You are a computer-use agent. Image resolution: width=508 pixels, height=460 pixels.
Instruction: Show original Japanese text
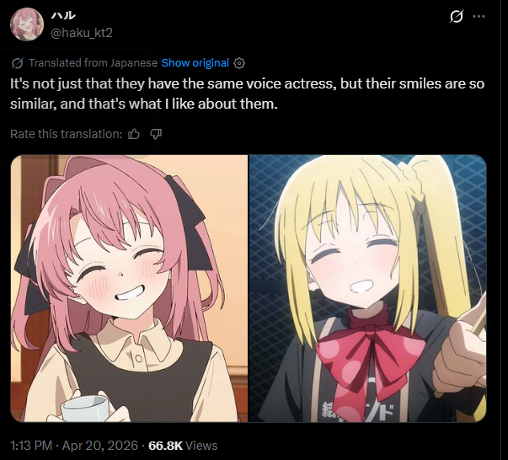coord(195,63)
